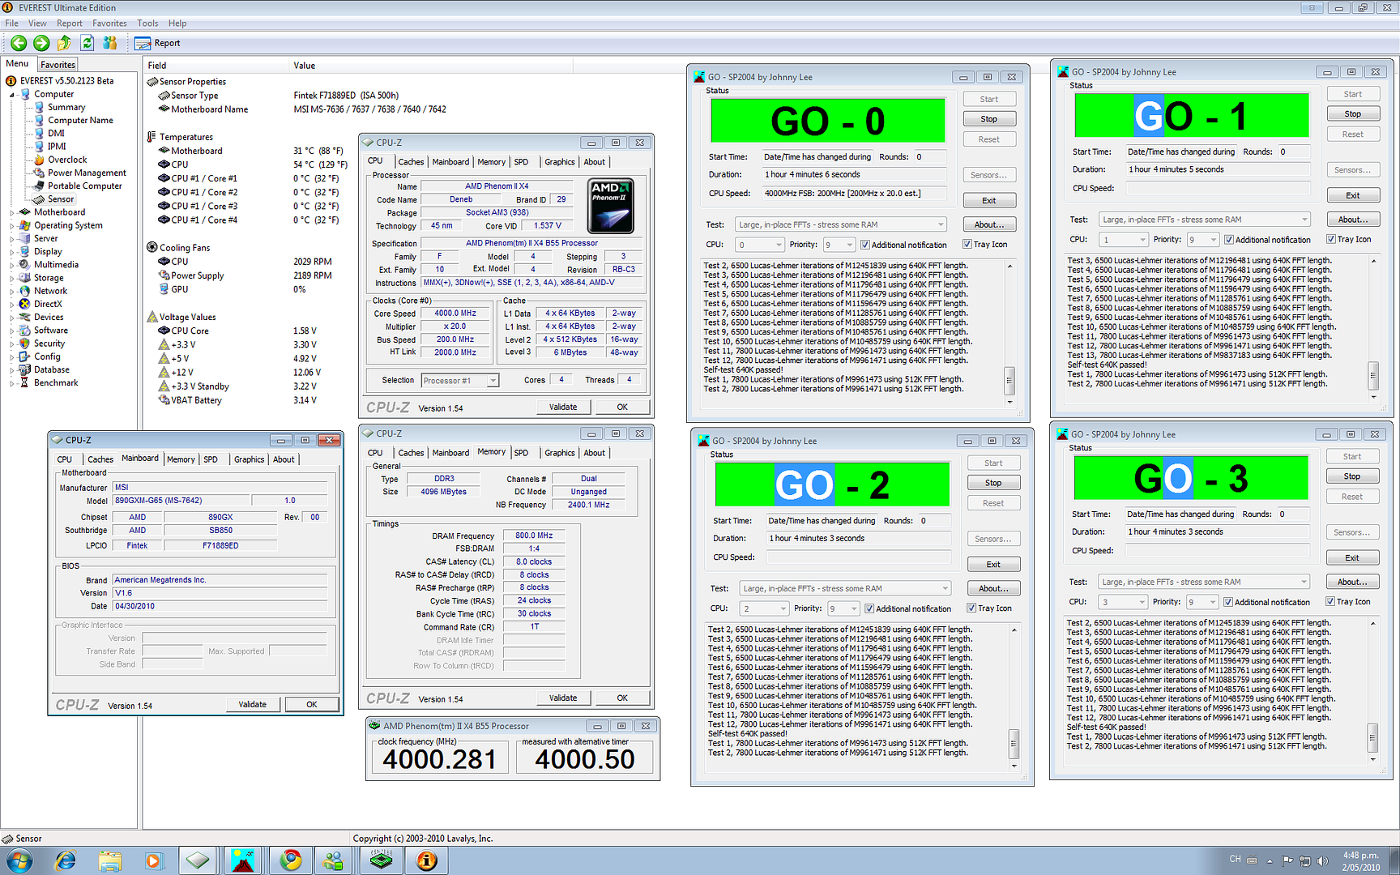The width and height of the screenshot is (1400, 875).
Task: Select the Storage tree node
Action: click(49, 278)
